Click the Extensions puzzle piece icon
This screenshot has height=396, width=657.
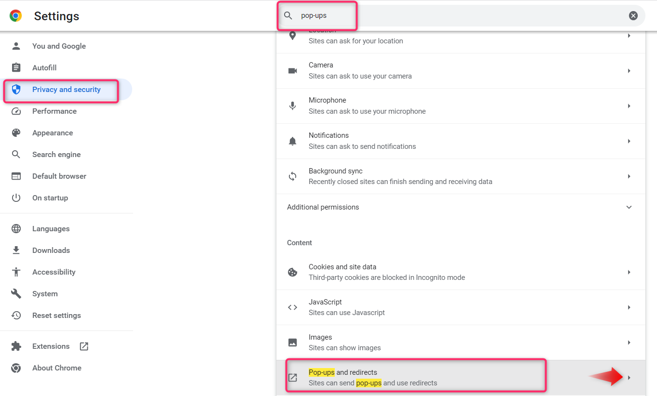click(x=16, y=346)
